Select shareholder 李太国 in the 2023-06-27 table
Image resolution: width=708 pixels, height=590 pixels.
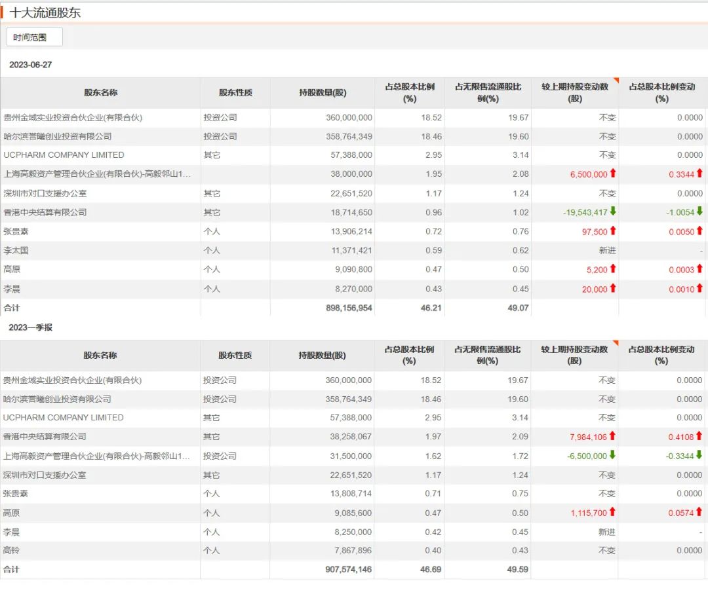[x=16, y=250]
